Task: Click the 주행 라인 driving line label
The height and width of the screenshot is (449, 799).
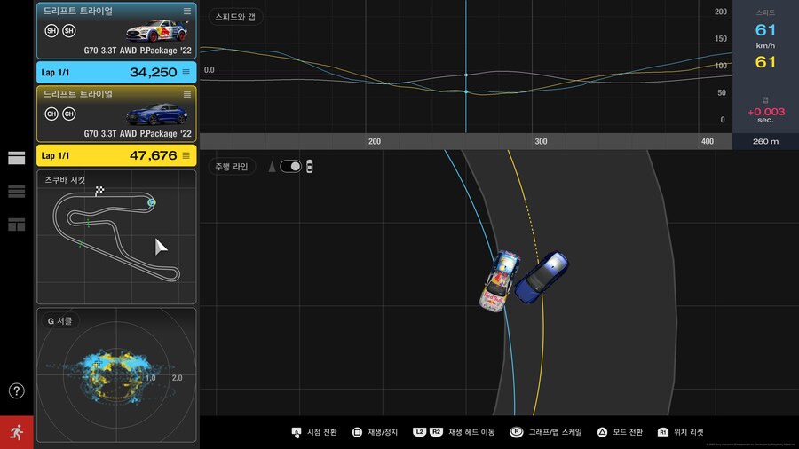Action: coord(232,166)
